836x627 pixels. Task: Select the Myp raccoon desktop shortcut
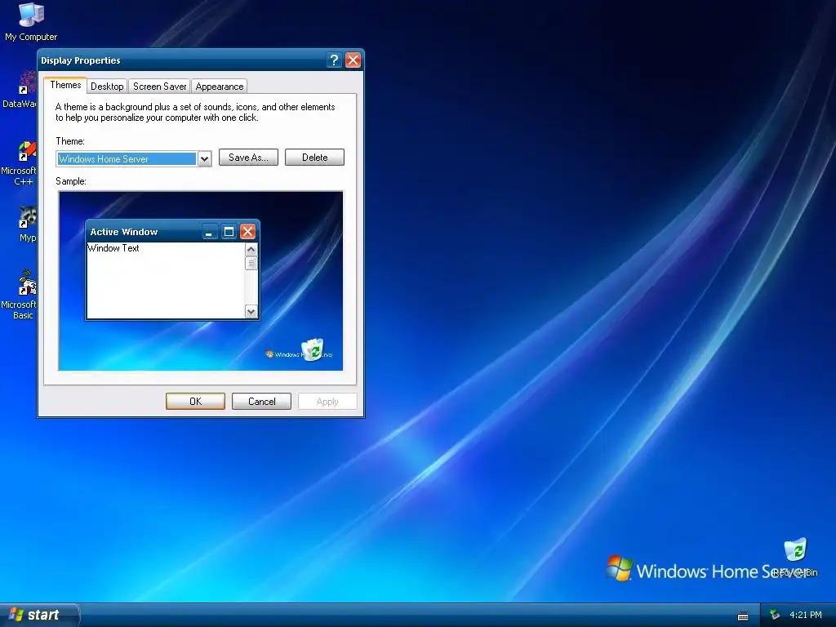[x=27, y=224]
